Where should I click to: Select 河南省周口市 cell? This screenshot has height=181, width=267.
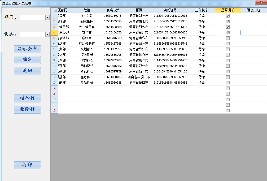139,83
